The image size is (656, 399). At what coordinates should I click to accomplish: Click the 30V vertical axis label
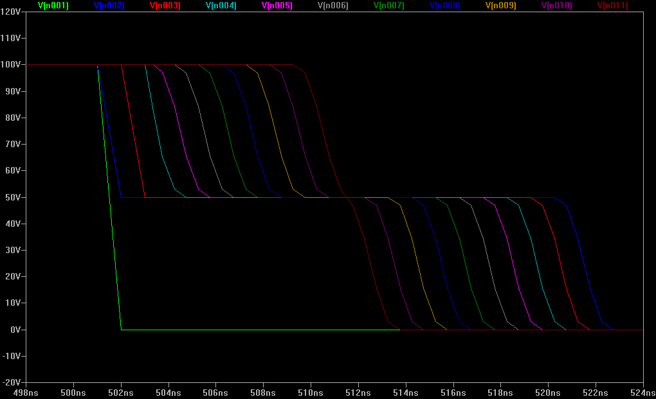pos(13,250)
